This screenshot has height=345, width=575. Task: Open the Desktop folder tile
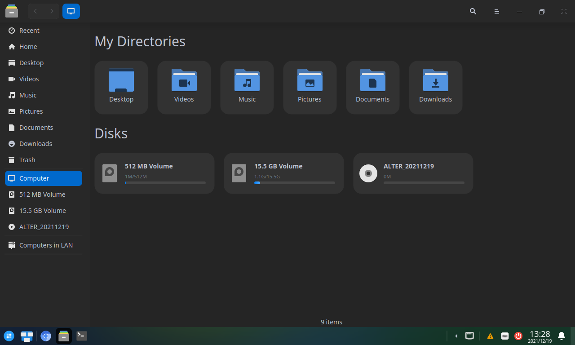[x=121, y=88]
